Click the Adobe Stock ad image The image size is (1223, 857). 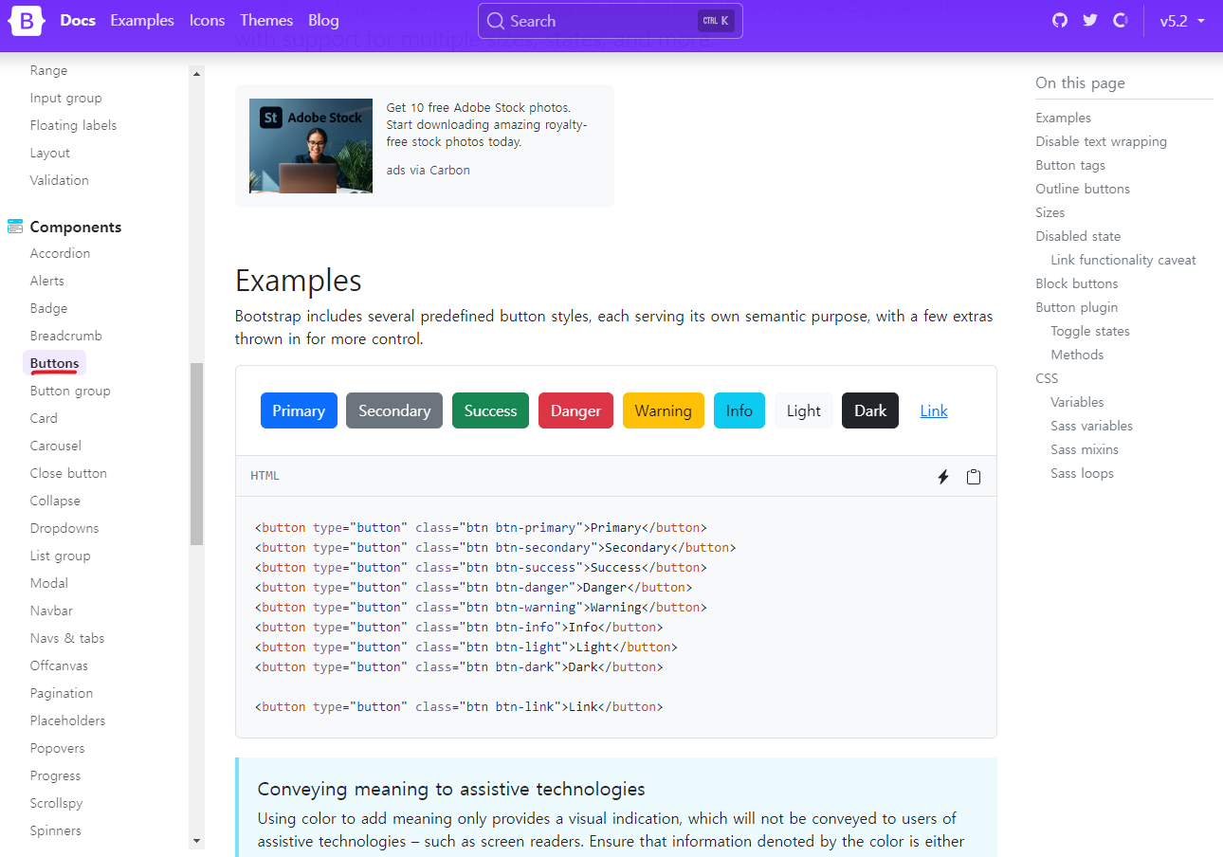(x=311, y=146)
